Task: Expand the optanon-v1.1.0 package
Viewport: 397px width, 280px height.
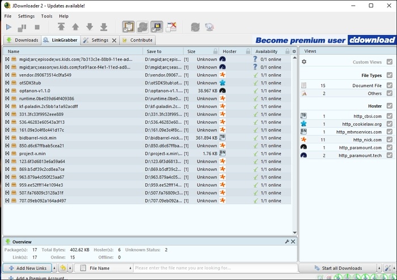Action: (7, 91)
